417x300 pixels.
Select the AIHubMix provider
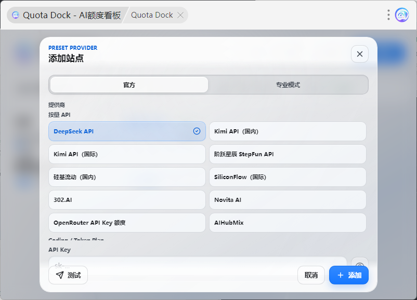tap(288, 223)
